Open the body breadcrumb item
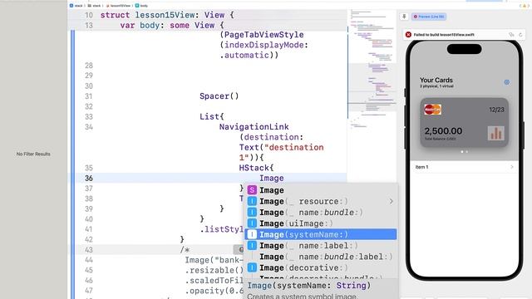This screenshot has width=532, height=299. pos(141,6)
